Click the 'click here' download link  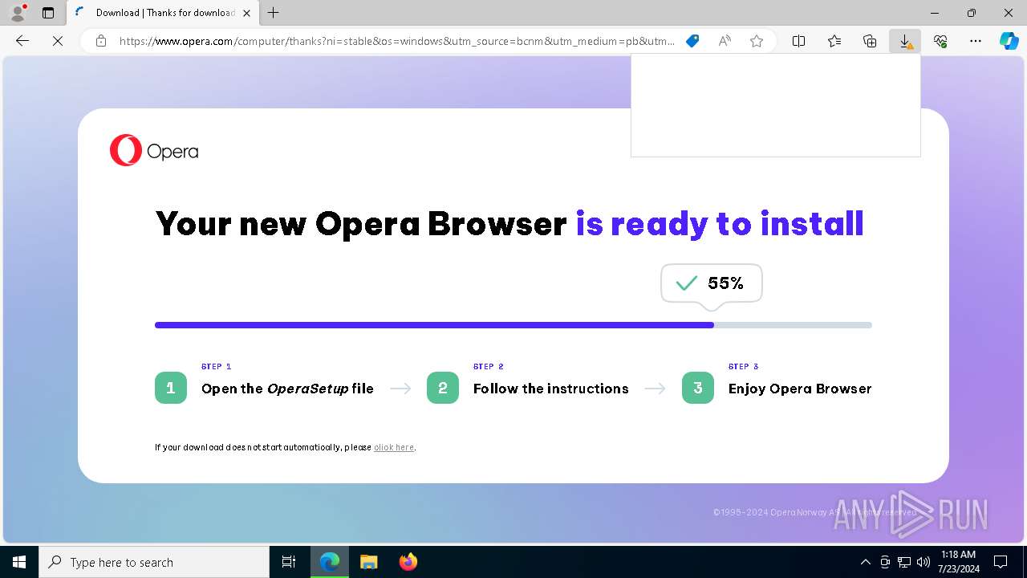(x=394, y=447)
